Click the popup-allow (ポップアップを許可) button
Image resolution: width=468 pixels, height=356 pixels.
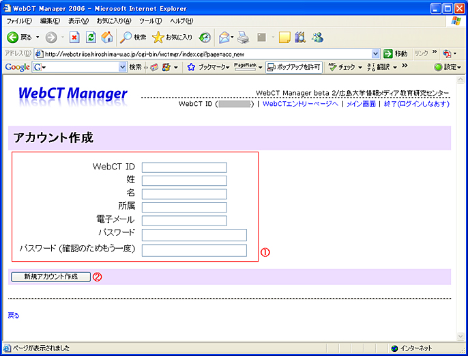(x=293, y=67)
